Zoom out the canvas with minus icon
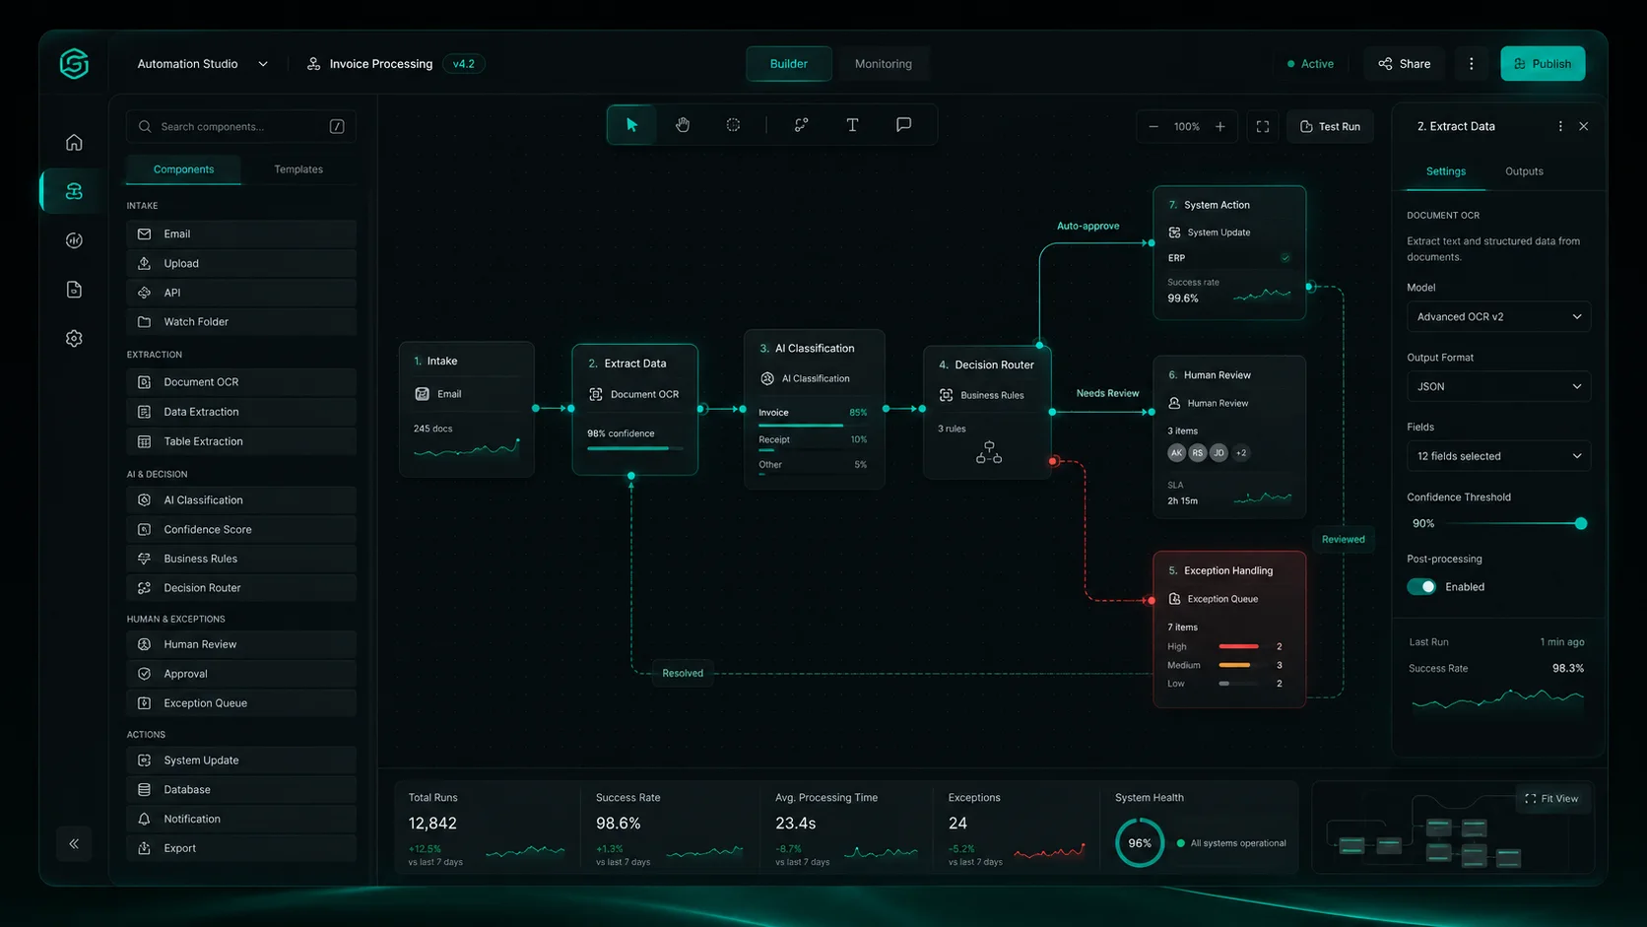1647x927 pixels. click(1153, 126)
